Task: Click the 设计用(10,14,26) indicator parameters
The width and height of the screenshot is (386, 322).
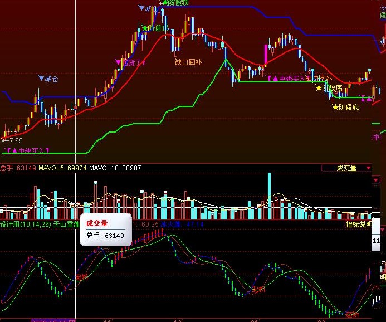Action: point(26,225)
